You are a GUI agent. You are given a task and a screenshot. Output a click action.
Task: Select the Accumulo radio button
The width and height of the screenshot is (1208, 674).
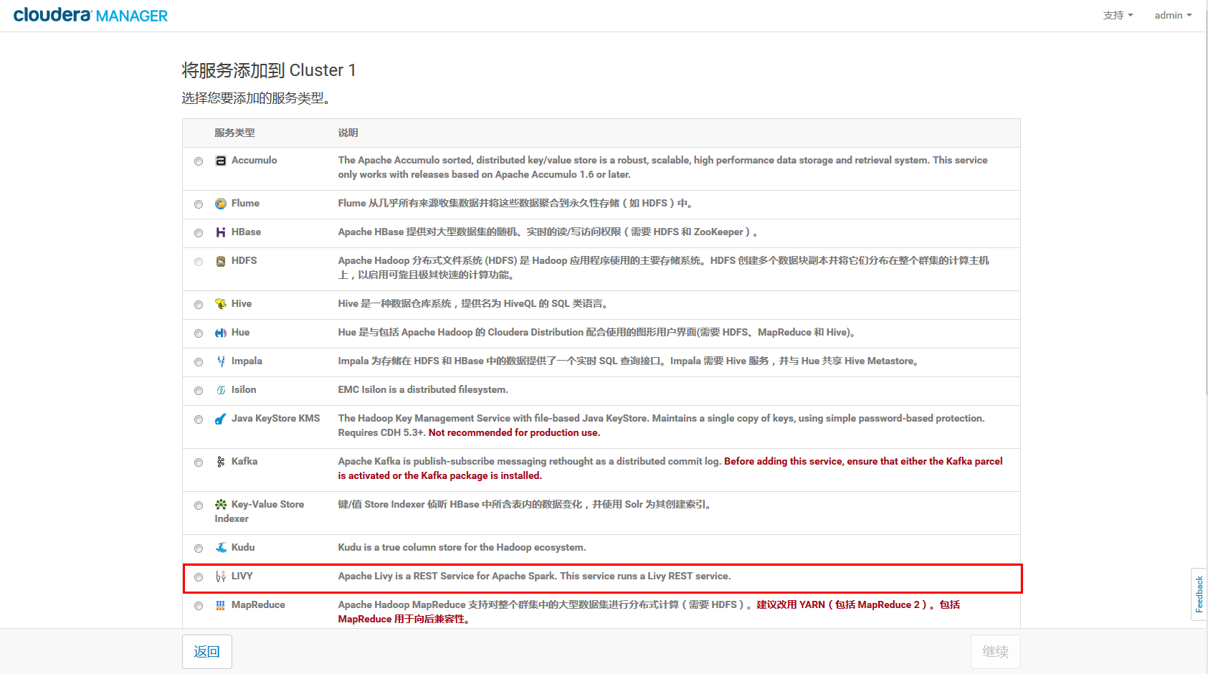click(199, 161)
